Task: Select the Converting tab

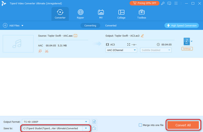Action: point(90,26)
